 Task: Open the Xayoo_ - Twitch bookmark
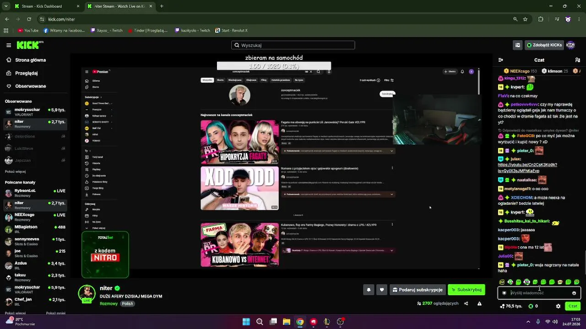(x=107, y=31)
